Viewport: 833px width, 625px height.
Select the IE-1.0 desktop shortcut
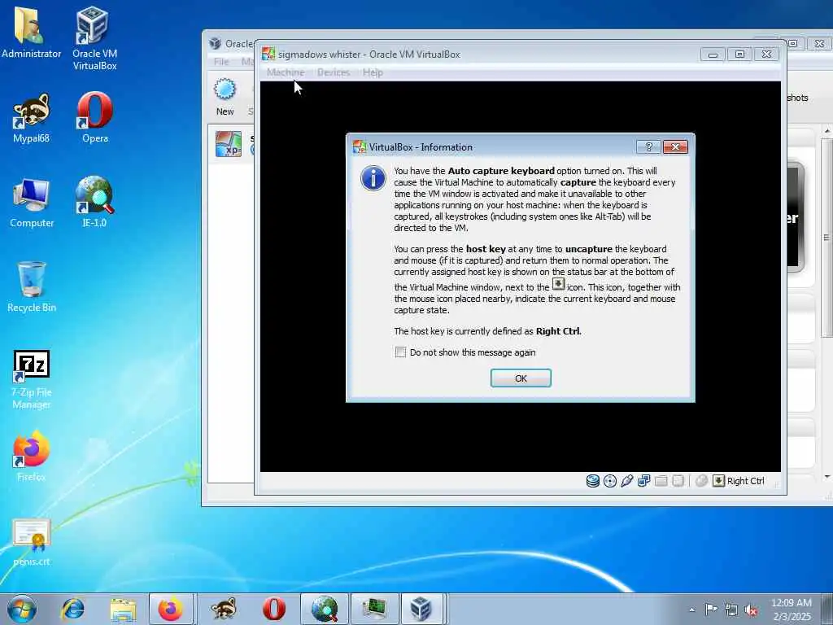point(94,202)
